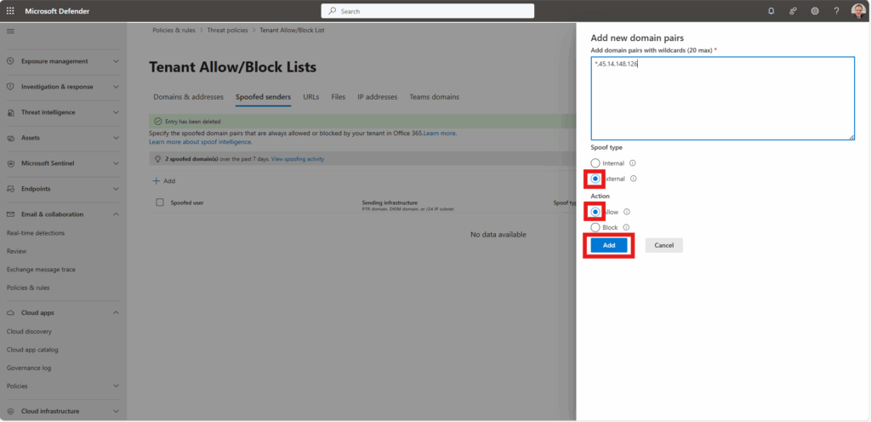
Task: Open Exchange message trace in sidebar
Action: 41,270
